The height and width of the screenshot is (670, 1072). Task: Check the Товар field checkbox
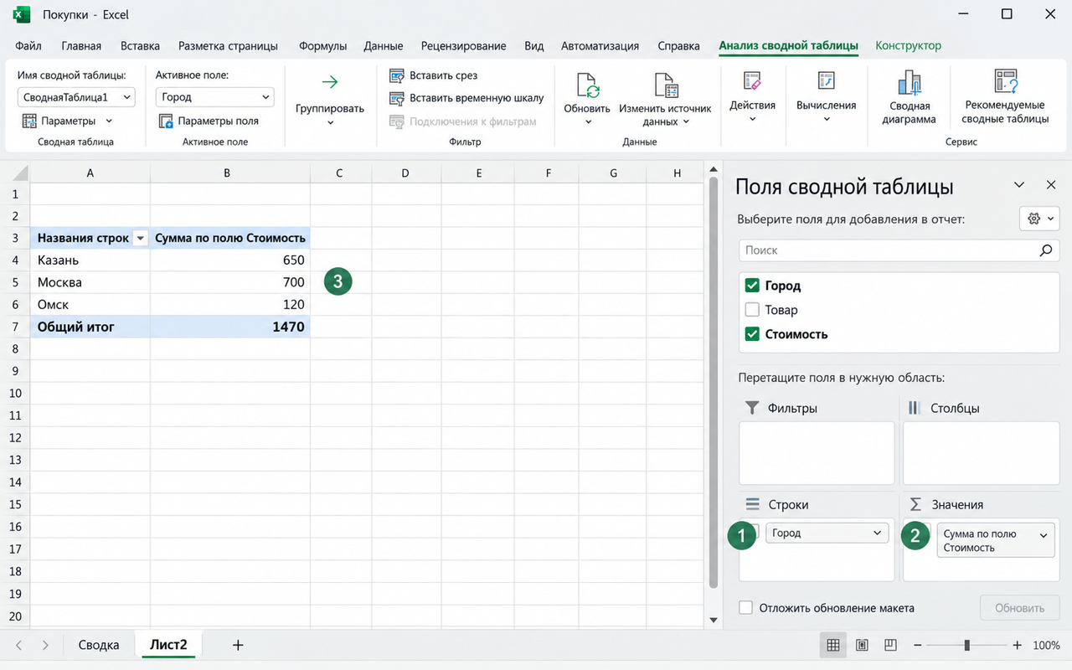(x=751, y=310)
